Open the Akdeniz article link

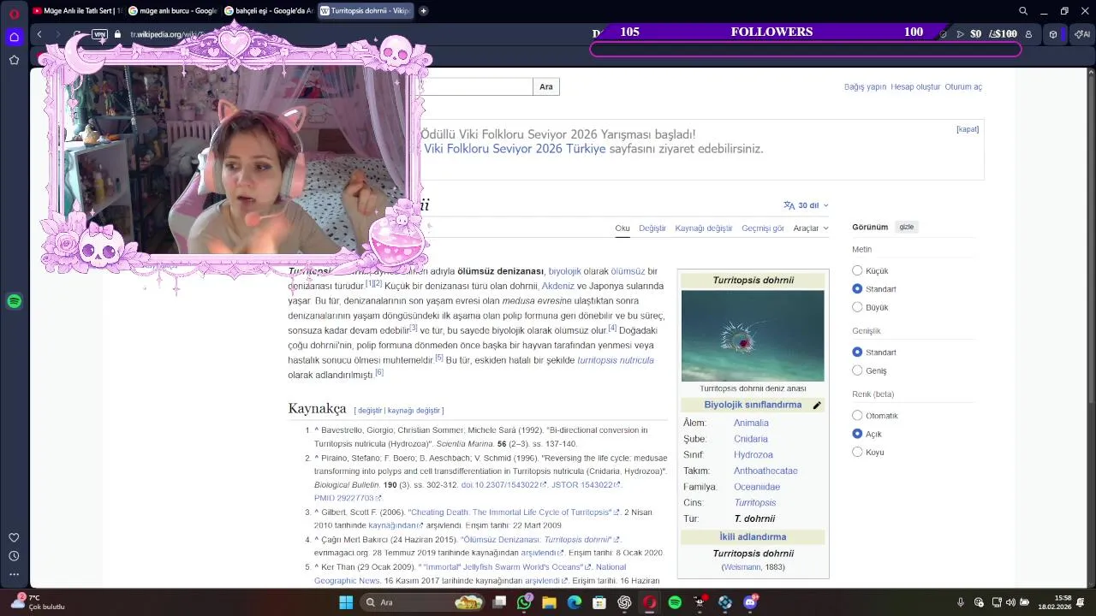tap(557, 286)
